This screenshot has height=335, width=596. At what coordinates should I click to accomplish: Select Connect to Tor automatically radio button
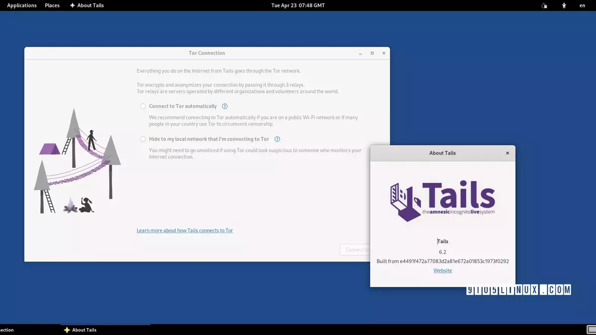point(143,106)
